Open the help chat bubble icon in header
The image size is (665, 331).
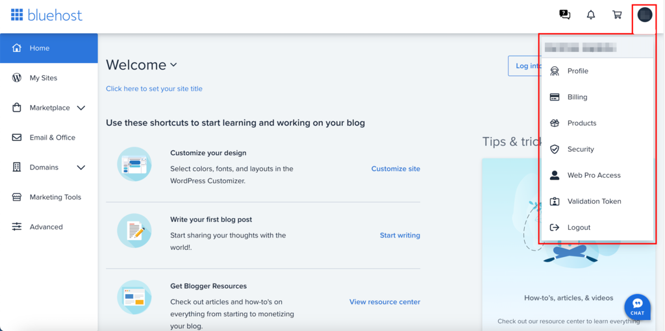564,14
